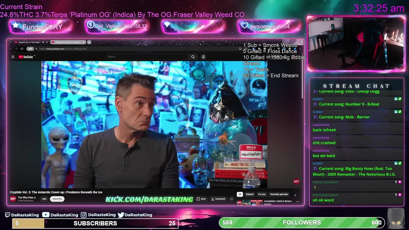Viewport: 409px width, 230px height.
Task: Switch to the 'I RODE WITH POLICE' tab
Action: coord(68,42)
